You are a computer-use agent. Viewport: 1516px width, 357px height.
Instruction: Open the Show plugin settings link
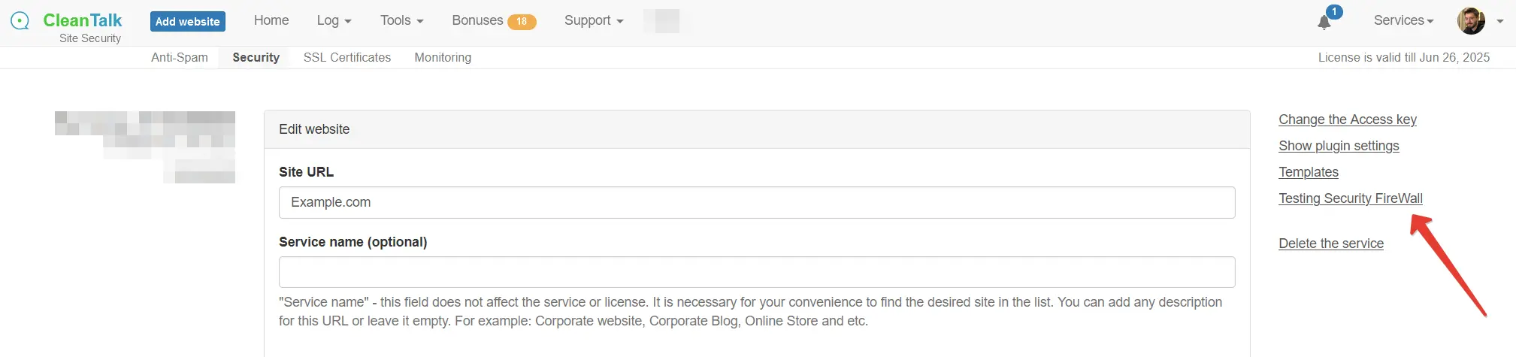coord(1339,146)
